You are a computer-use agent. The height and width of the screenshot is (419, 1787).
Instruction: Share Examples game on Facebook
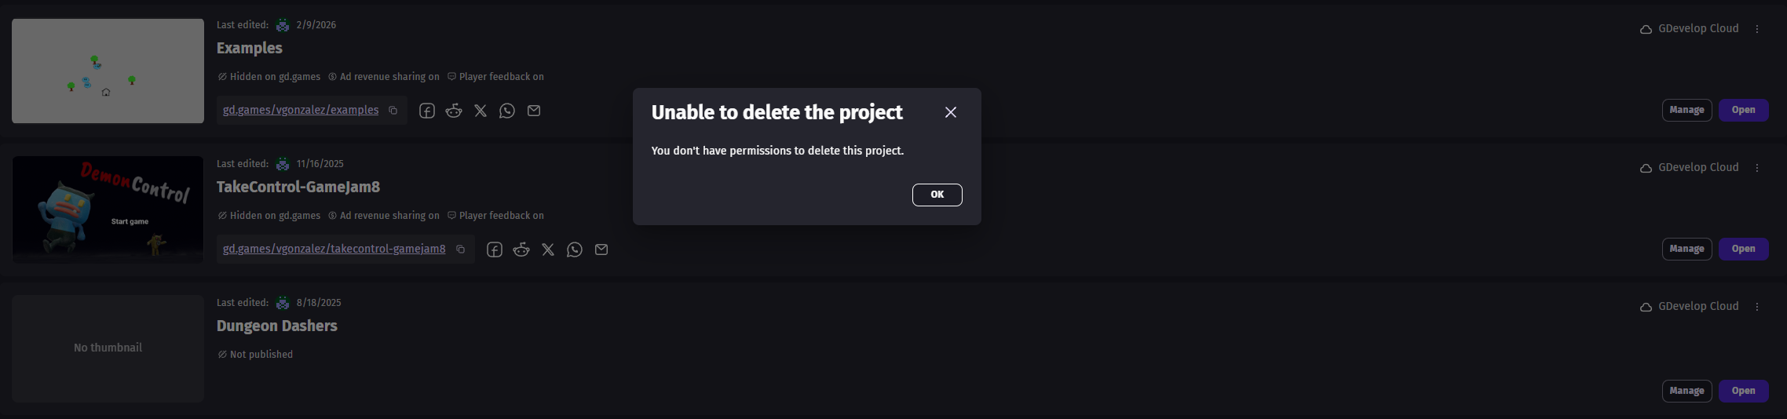[427, 111]
